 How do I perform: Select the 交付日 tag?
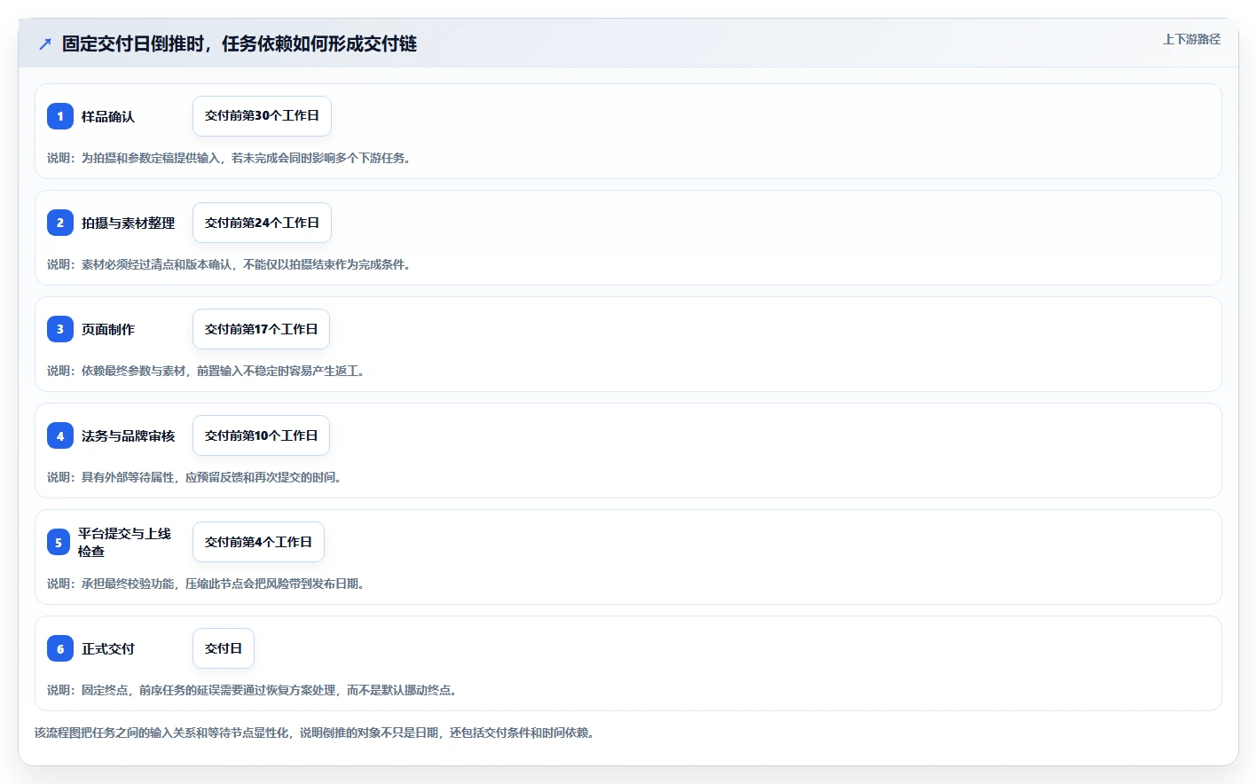pos(224,648)
